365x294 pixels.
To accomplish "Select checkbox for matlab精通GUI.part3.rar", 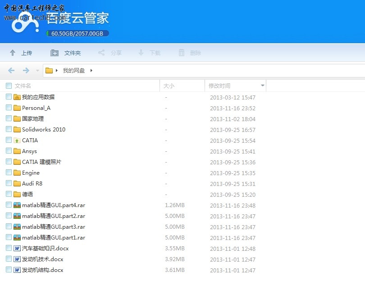I will [9, 226].
